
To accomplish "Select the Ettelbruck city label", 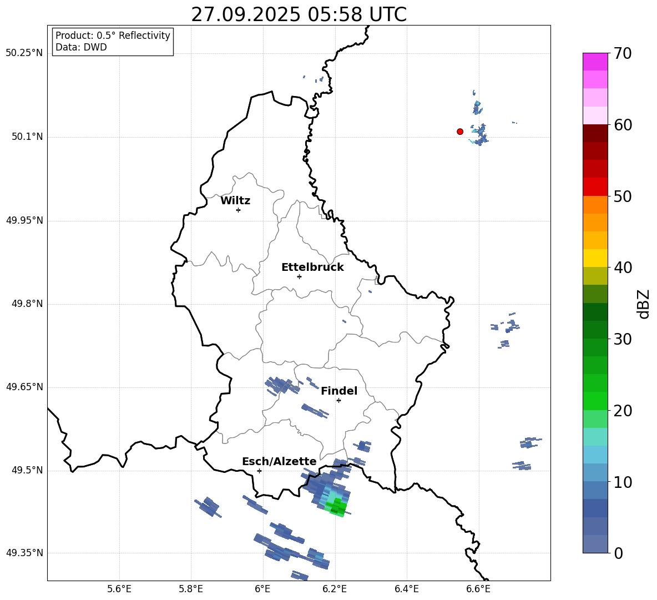I will (312, 268).
